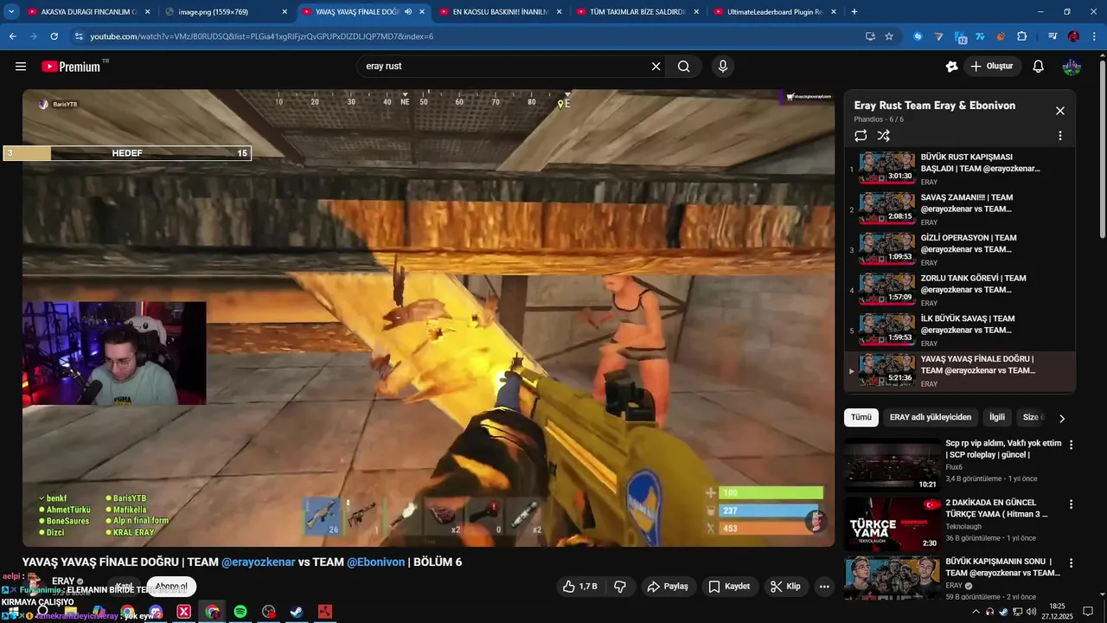Open a new browser tab
1107x623 pixels.
tap(854, 12)
